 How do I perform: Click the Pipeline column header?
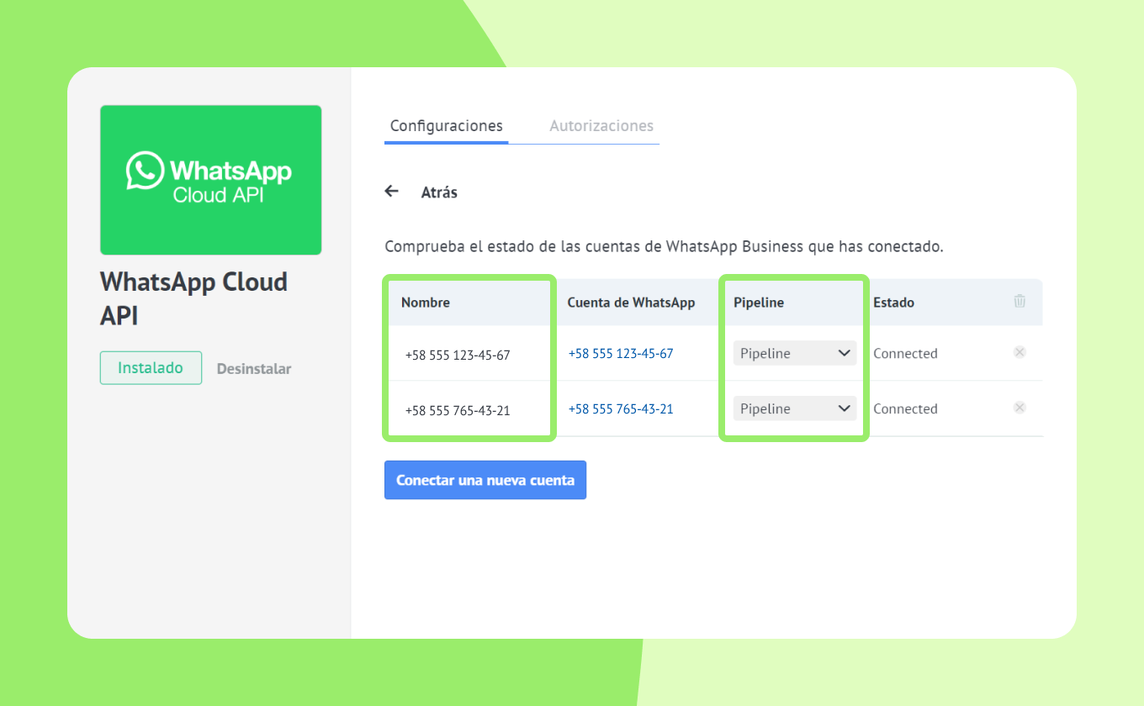tap(759, 303)
